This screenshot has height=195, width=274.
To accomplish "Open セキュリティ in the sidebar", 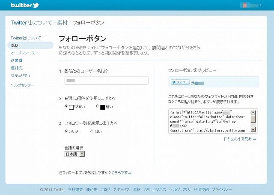I will 21,75.
